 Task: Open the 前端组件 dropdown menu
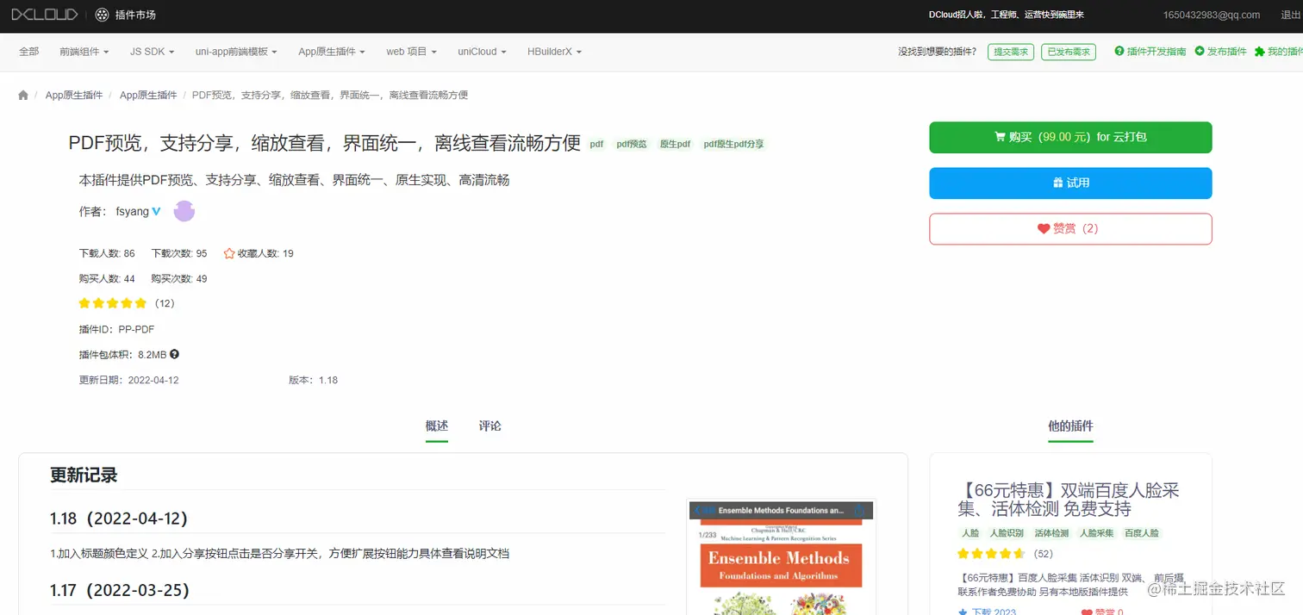(84, 51)
